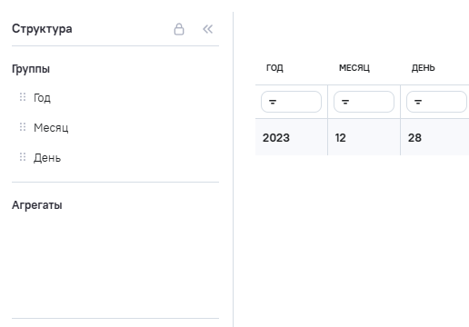469x327 pixels.
Task: Focus the ГОД column filter field
Action: pos(291,102)
